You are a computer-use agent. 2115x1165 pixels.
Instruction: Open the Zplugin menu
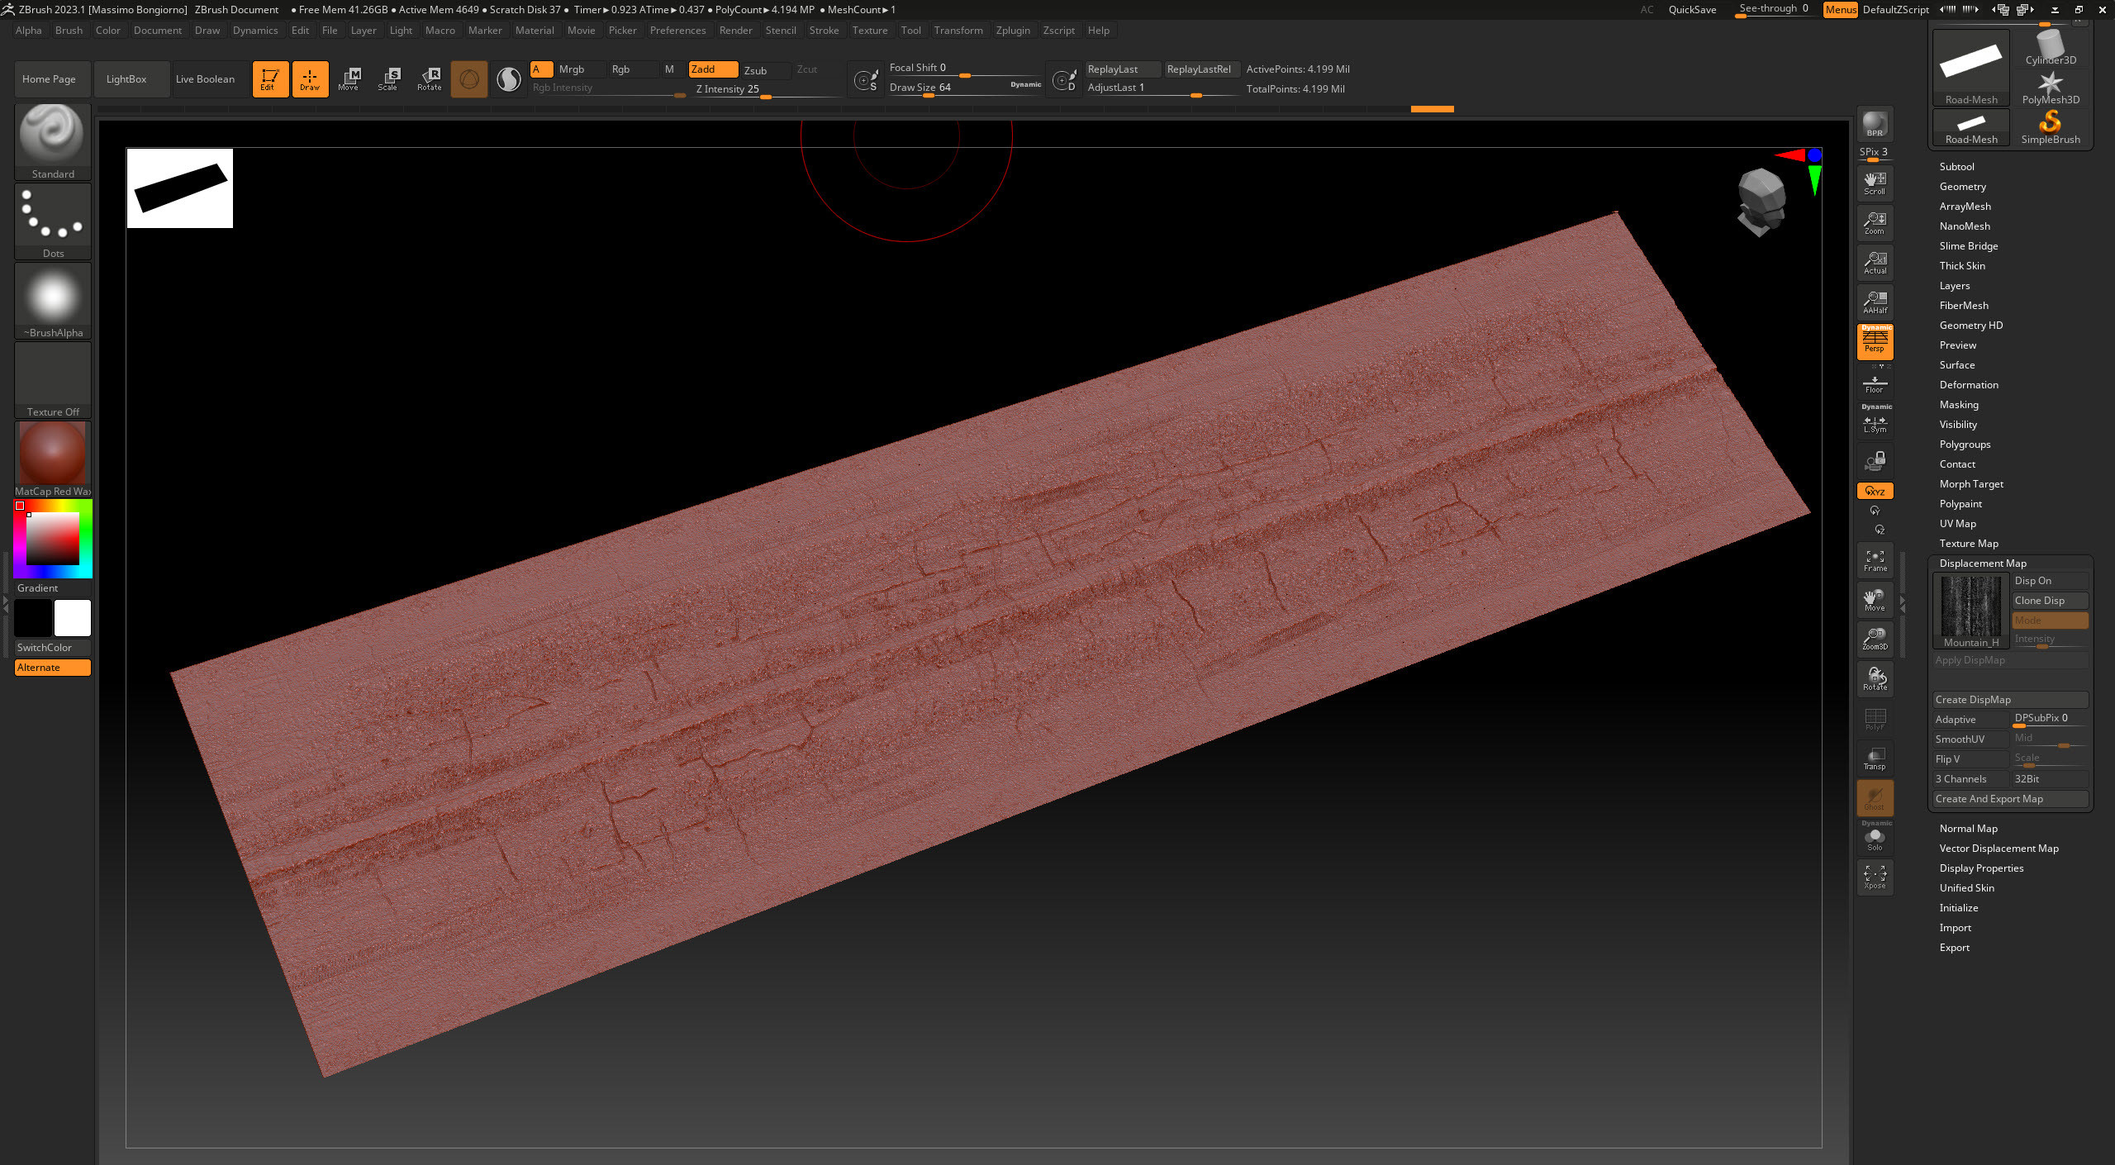[1013, 31]
